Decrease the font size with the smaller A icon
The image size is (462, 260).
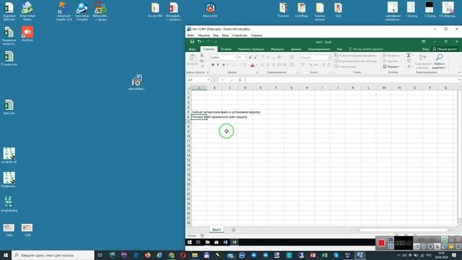tap(256, 58)
